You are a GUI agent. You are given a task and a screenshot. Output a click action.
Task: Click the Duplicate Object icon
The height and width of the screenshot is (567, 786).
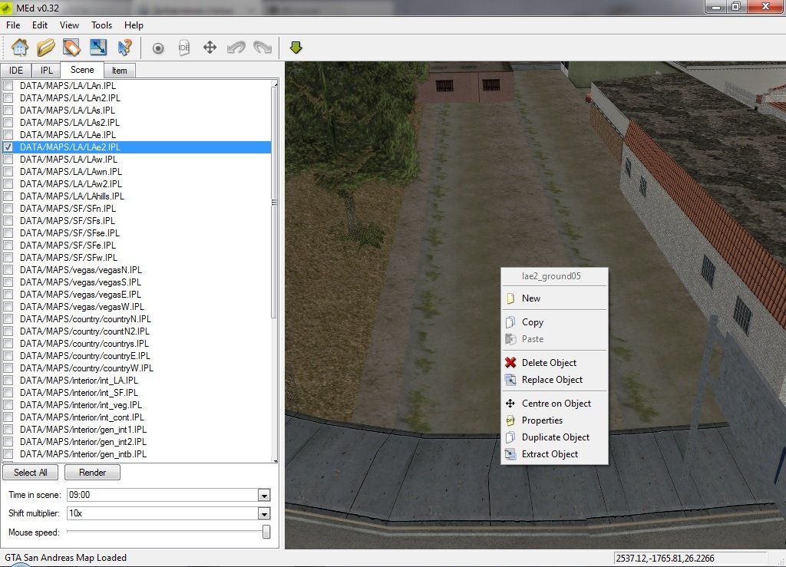tap(510, 437)
